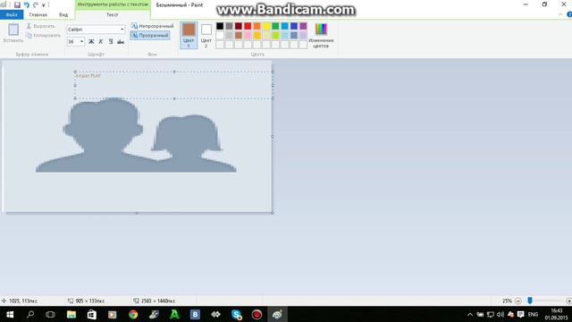
Task: Toggle italic К formatting
Action: [101, 42]
